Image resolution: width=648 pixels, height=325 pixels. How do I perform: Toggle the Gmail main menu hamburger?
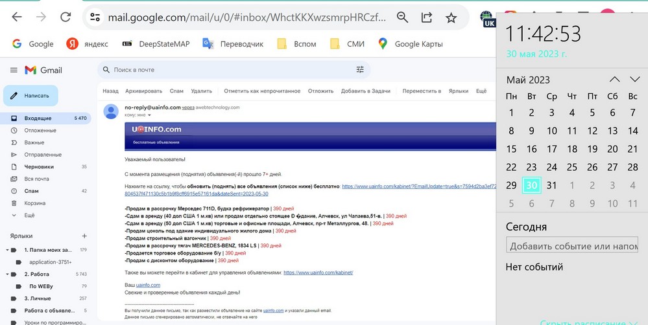click(14, 70)
